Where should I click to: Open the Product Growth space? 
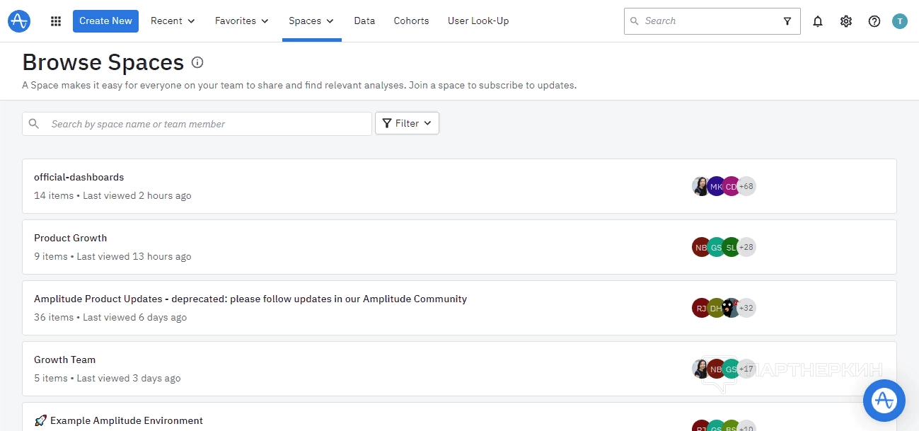[71, 239]
